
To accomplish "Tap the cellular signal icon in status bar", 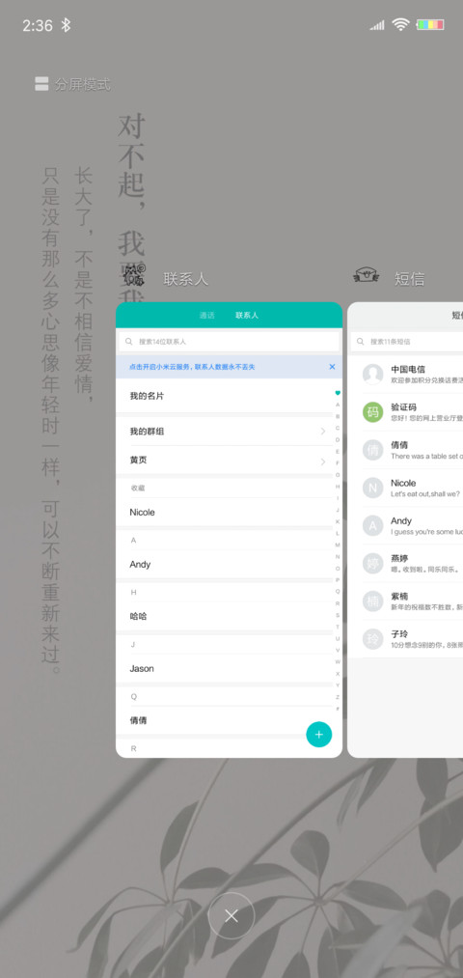I will click(377, 25).
